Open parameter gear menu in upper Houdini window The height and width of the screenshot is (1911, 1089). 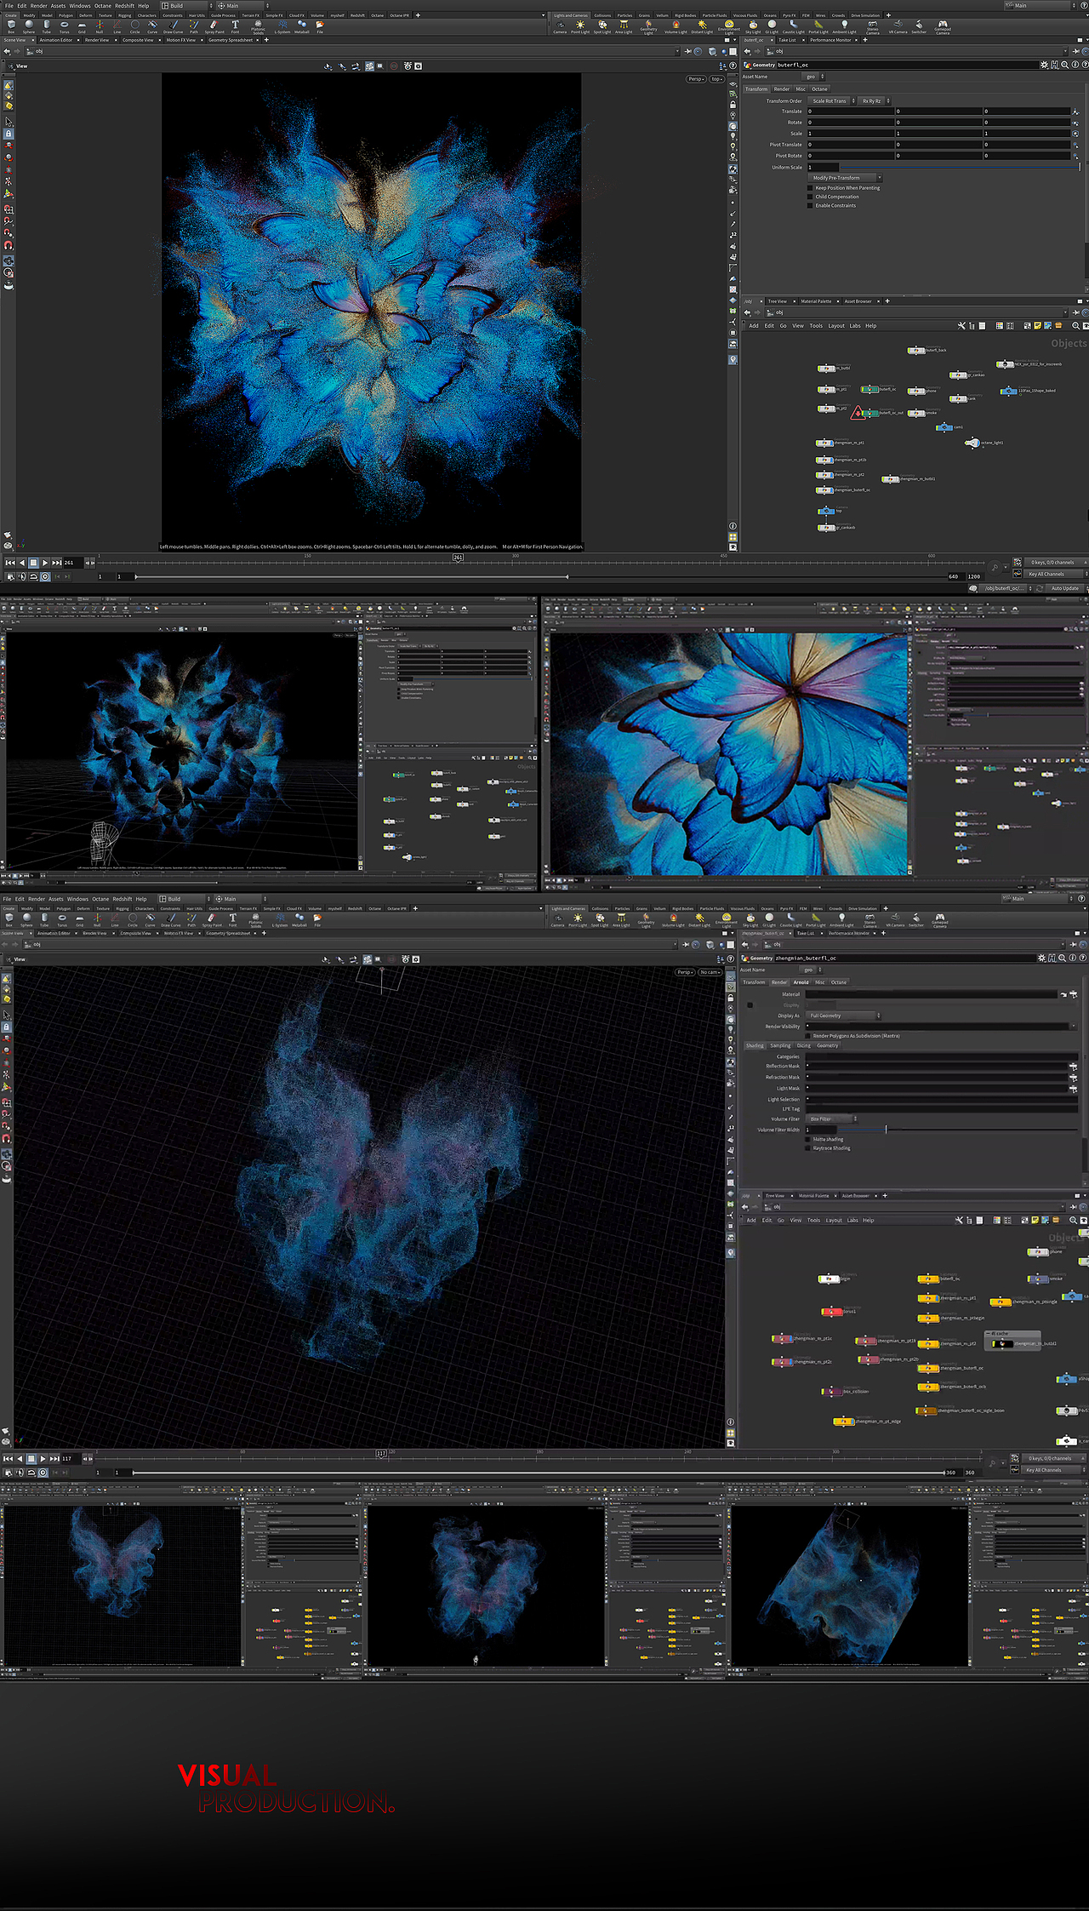pyautogui.click(x=1045, y=65)
